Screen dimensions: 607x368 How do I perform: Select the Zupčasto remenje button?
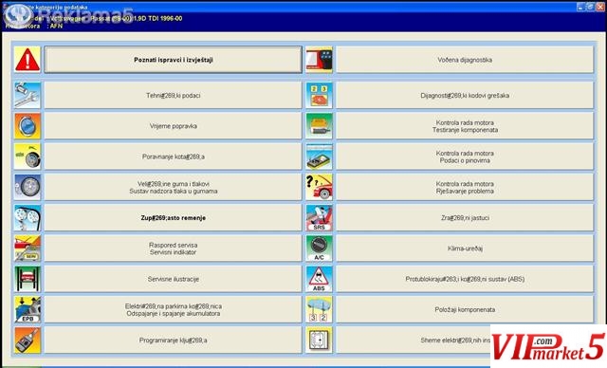(173, 218)
